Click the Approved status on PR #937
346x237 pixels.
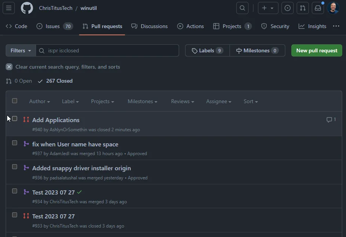click(x=137, y=154)
